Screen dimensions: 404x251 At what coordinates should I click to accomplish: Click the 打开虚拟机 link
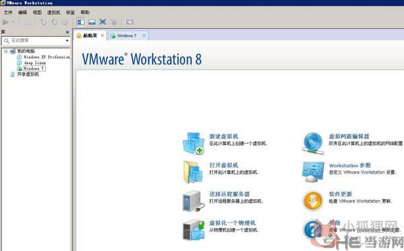pyautogui.click(x=224, y=165)
